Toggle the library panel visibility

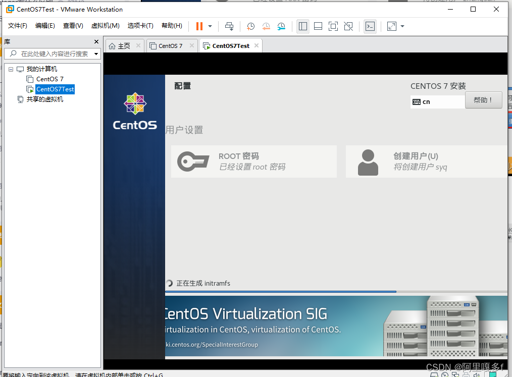(x=302, y=26)
